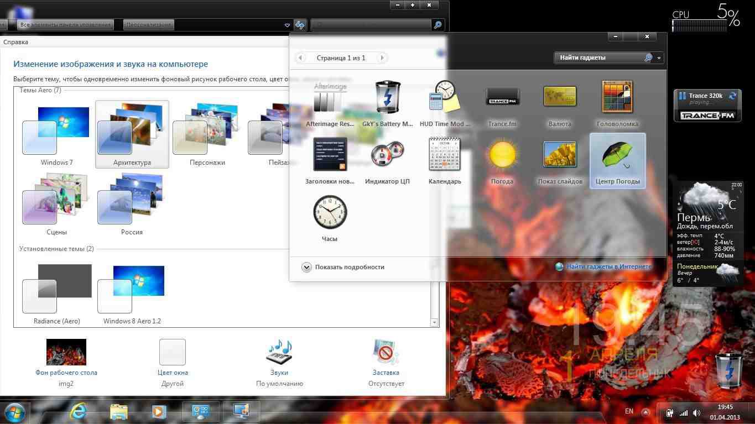This screenshot has width=755, height=424.
Task: Apply the Radiance (Aero) theme
Action: tap(56, 294)
